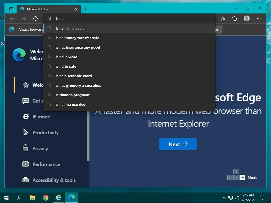This screenshot has height=203, width=271.
Task: Select 'is rias gremory a succubus' suggestion
Action: pos(129,85)
